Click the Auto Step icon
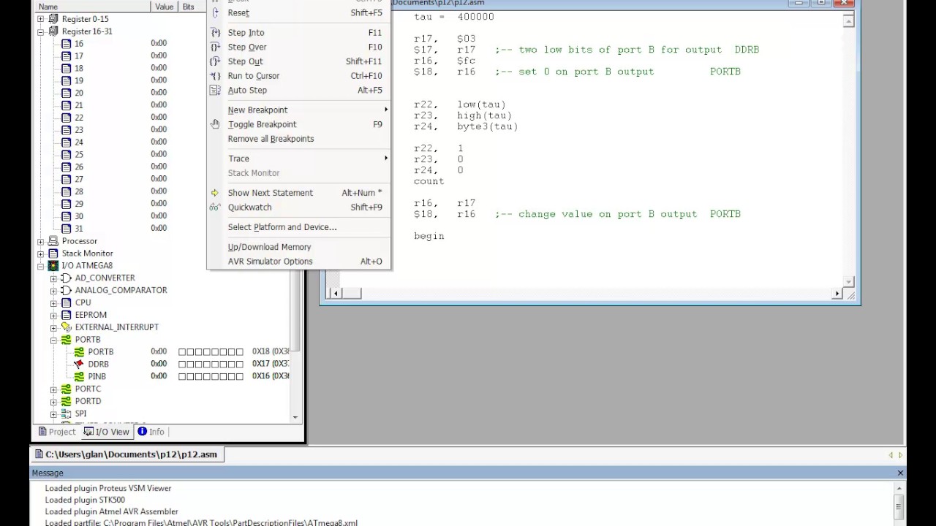This screenshot has height=526, width=936. pyautogui.click(x=215, y=90)
